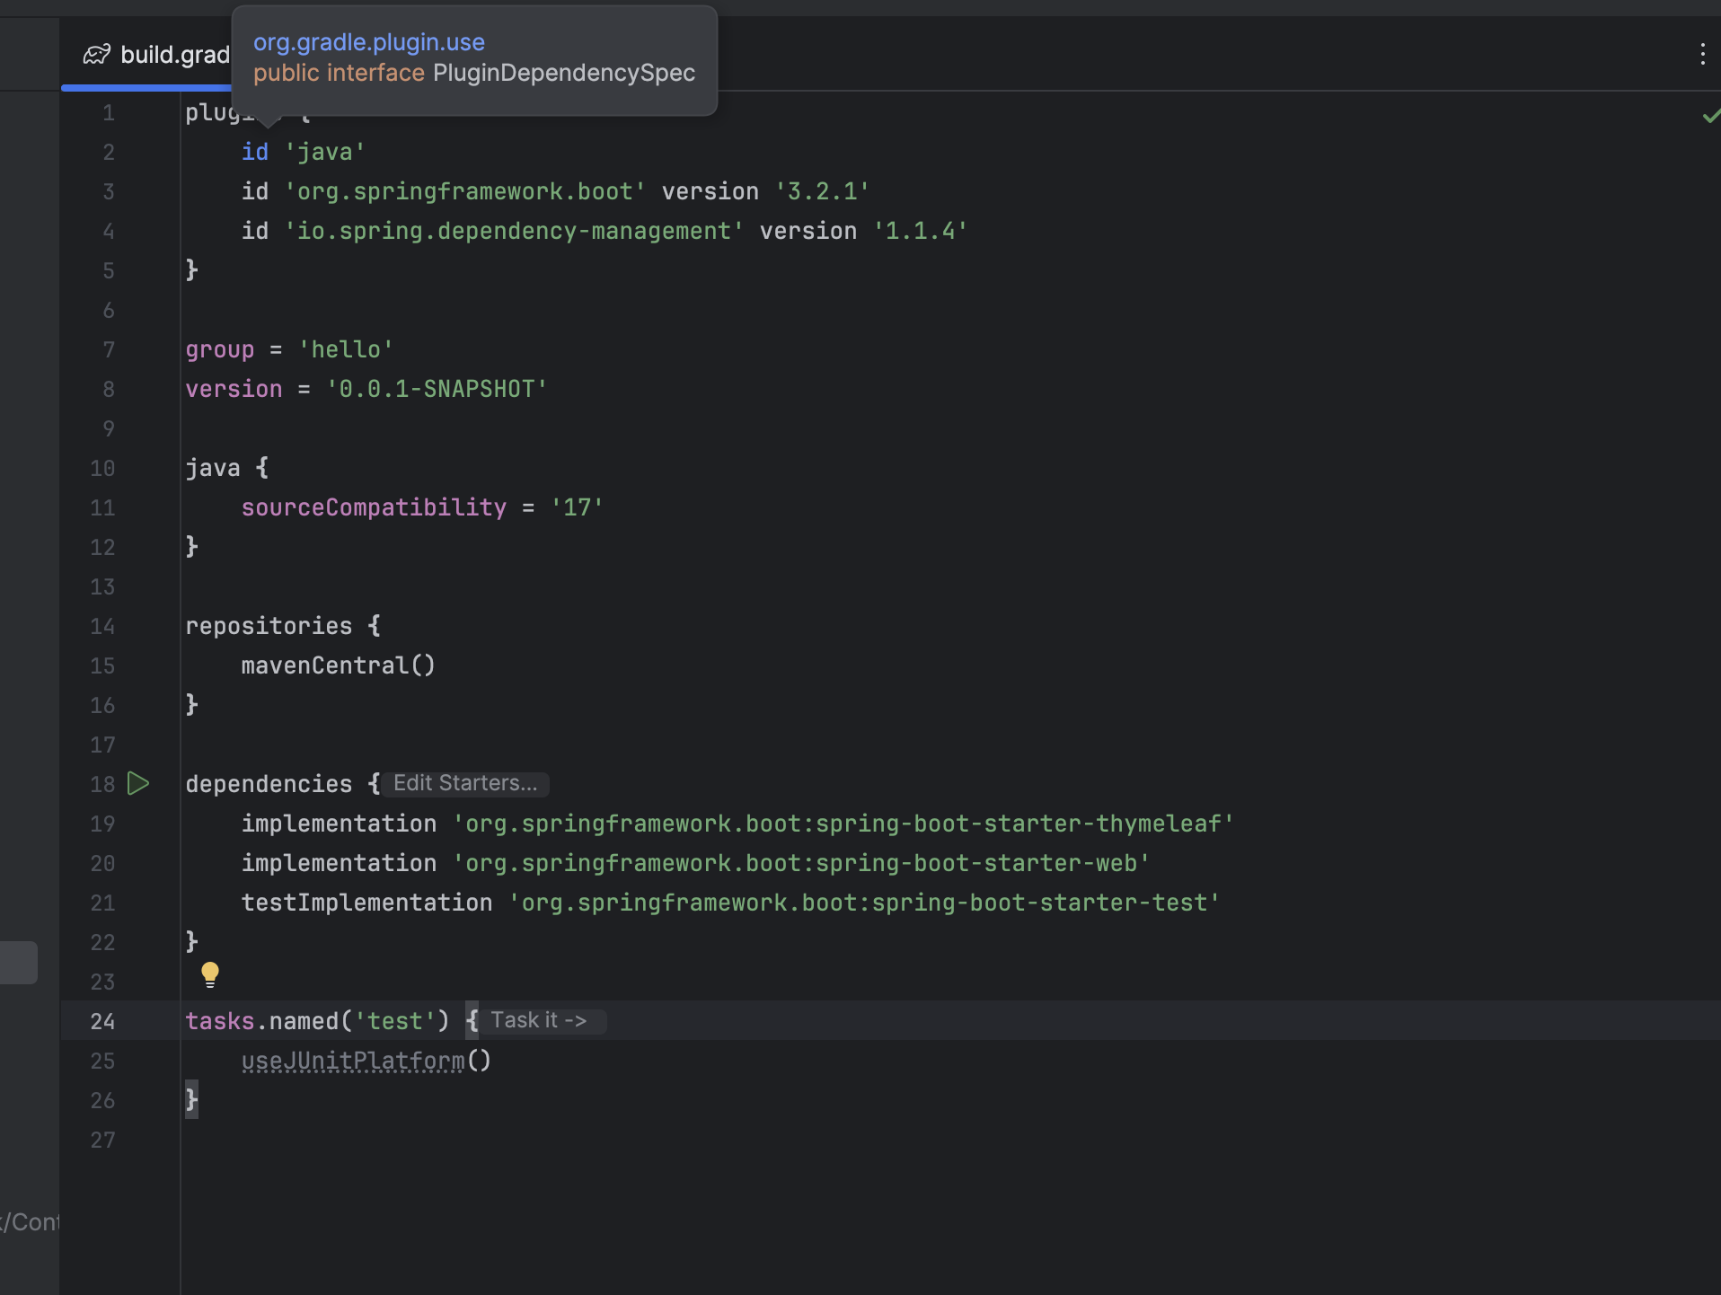Click 'io.spring.dependency-management' string
Screen dimensions: 1721x1295
514,231
